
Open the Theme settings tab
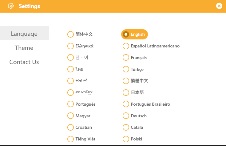[x=24, y=48]
